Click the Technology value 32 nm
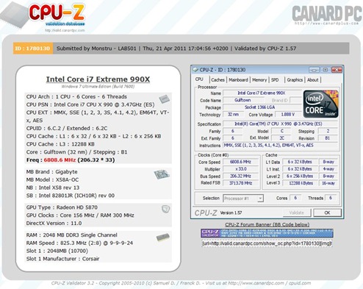This screenshot has height=289, width=363. point(233,115)
